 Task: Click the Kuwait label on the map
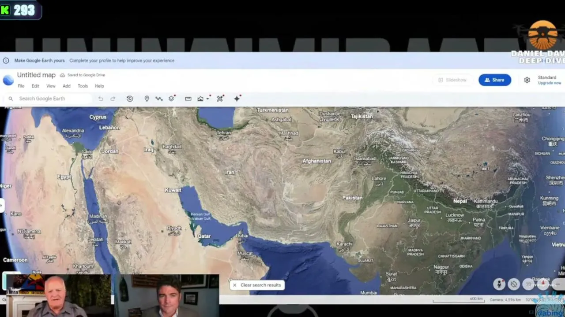173,190
